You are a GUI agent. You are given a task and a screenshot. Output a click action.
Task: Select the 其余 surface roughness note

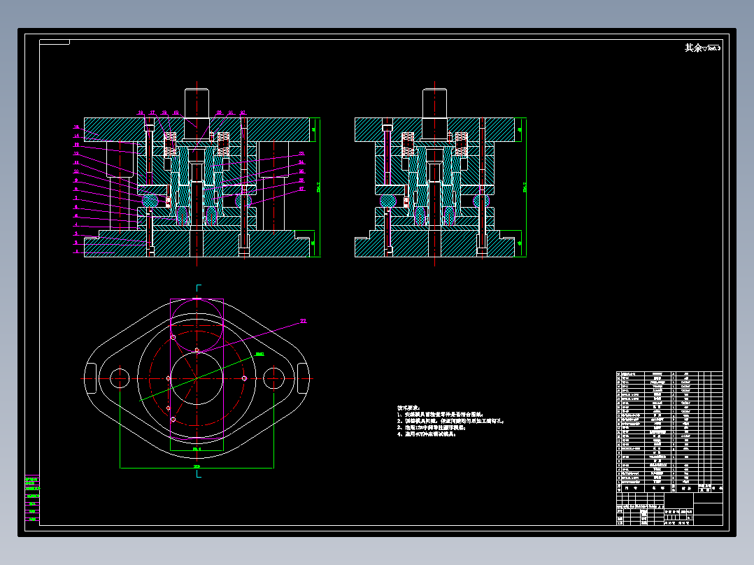click(x=702, y=48)
